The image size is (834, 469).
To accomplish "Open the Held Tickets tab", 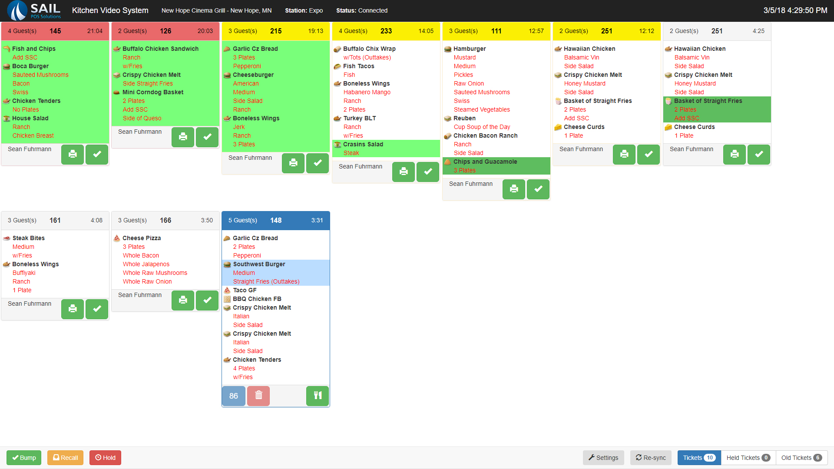I will click(x=748, y=458).
